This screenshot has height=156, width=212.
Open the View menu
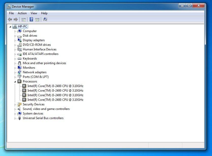tap(34, 13)
